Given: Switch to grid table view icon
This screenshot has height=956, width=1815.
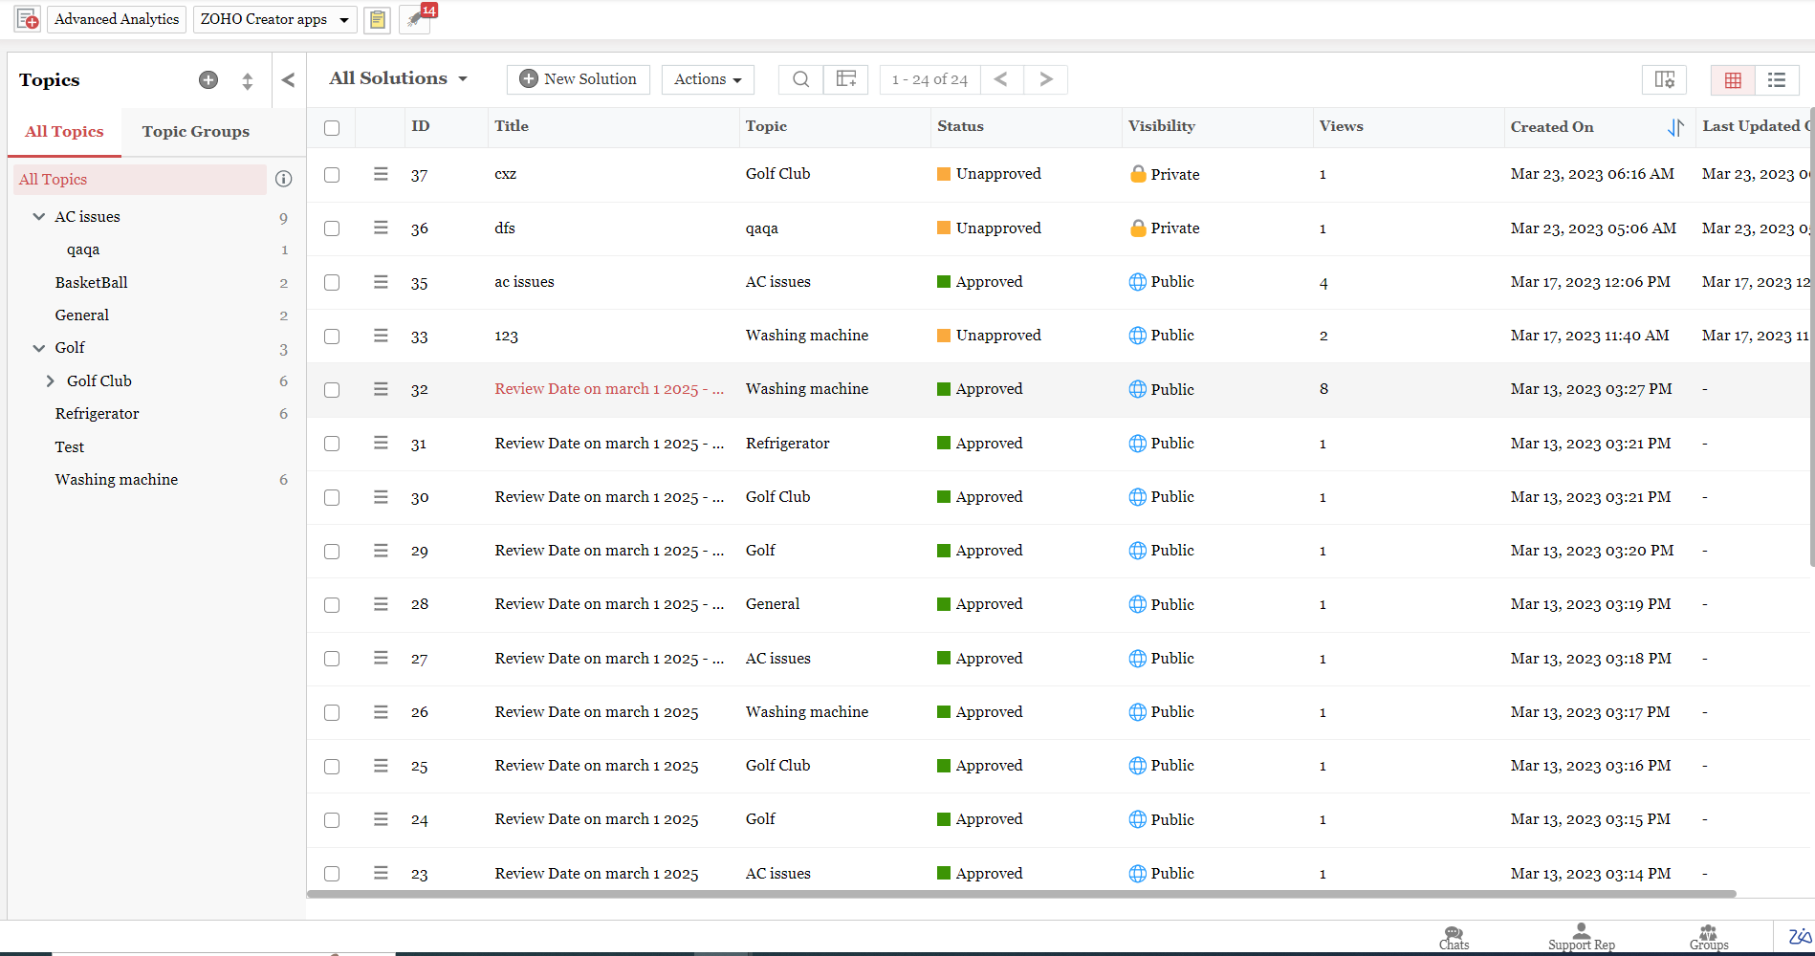Looking at the screenshot, I should (1732, 80).
